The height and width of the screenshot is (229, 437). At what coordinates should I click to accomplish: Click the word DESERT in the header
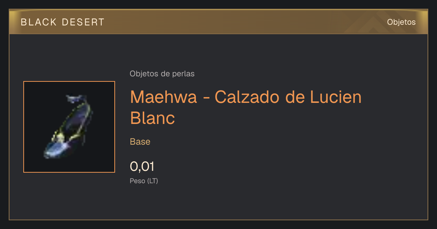(x=83, y=22)
